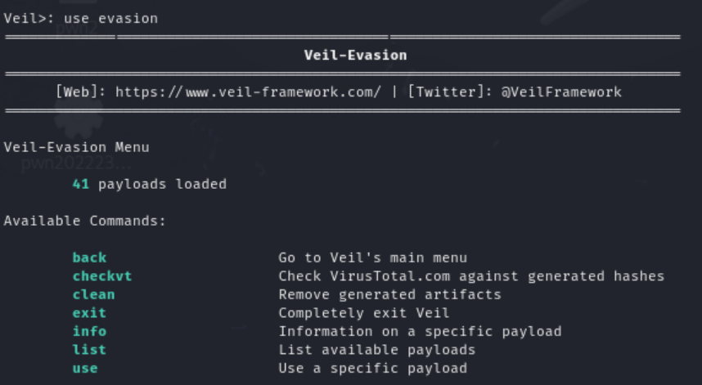Click 'Remove generated artifacts' description
Viewport: 702px width, 385px height.
point(390,294)
